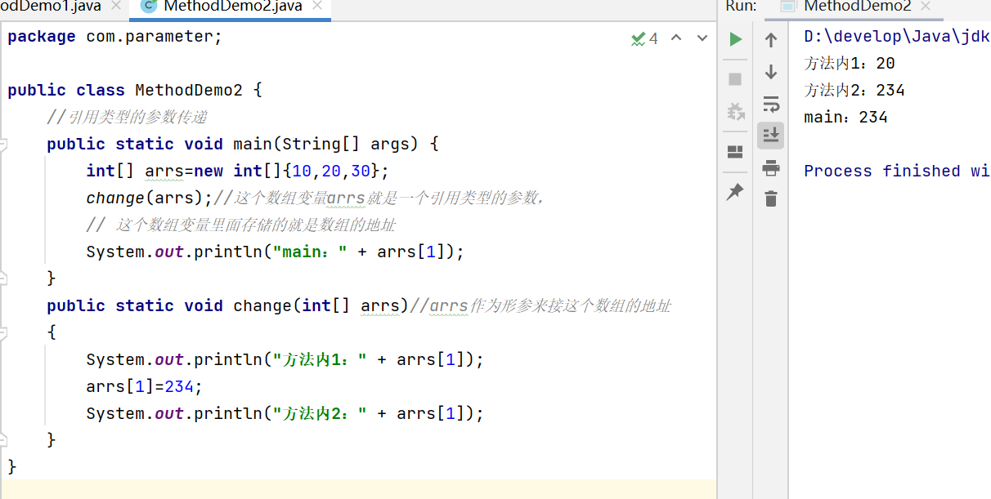991x499 pixels.
Task: Open the run tool window layout options
Action: point(734,152)
